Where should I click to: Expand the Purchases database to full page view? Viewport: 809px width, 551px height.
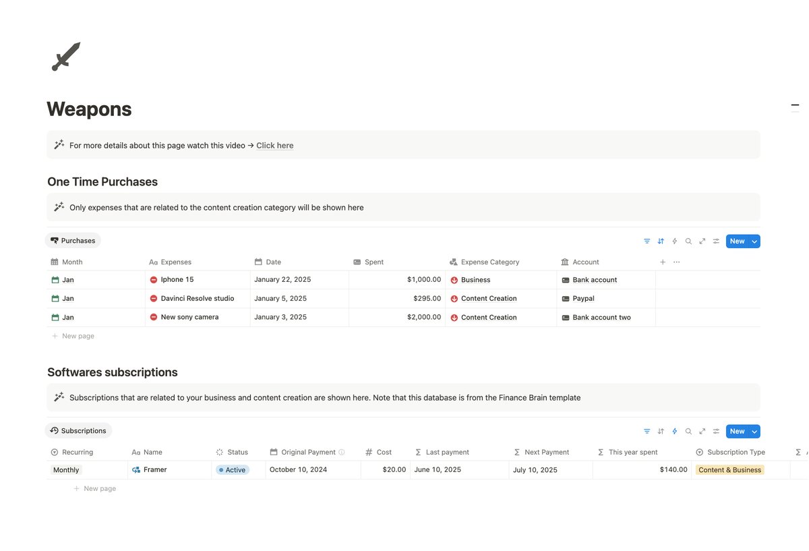click(702, 241)
